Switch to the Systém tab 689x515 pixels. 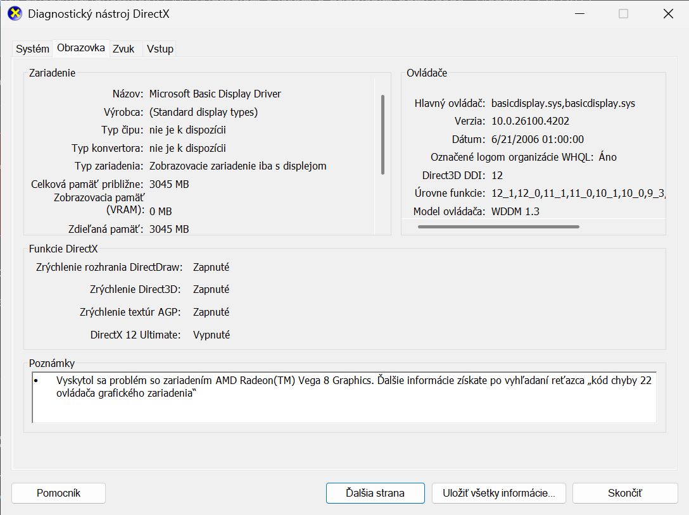point(32,49)
